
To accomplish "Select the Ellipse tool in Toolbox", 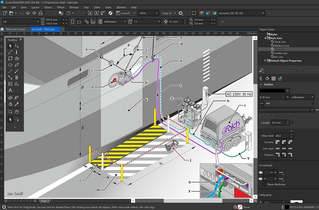I will click(10, 65).
